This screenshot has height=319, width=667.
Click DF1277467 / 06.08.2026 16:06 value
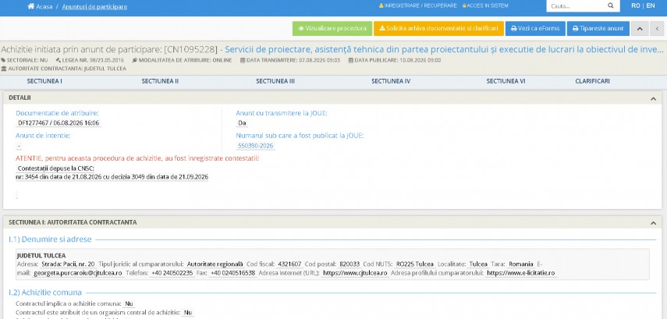coord(59,123)
